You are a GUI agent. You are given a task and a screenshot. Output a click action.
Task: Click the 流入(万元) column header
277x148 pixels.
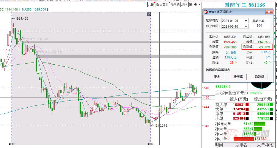click(239, 99)
